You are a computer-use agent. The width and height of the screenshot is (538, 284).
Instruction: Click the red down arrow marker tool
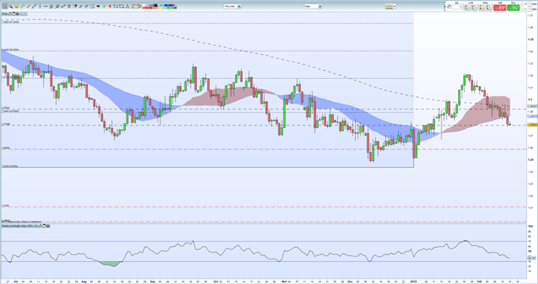coord(110,6)
